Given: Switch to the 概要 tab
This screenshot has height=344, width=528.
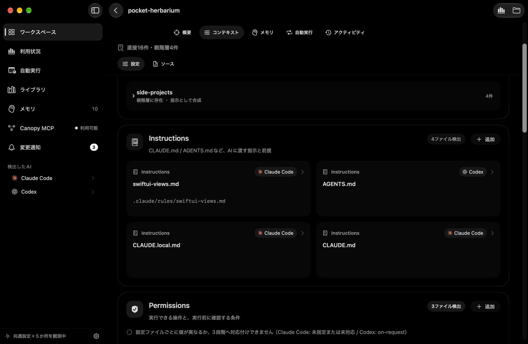Looking at the screenshot, I should point(182,32).
